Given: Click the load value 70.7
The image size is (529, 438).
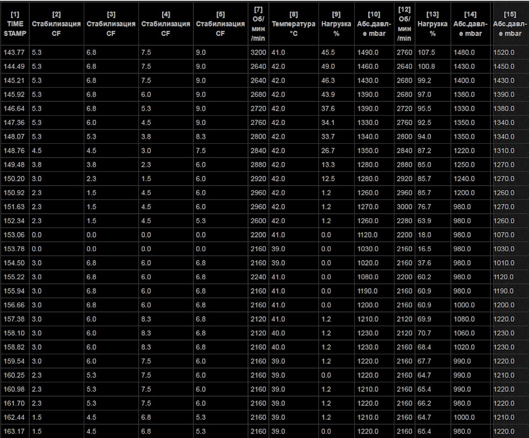Looking at the screenshot, I should 424,333.
